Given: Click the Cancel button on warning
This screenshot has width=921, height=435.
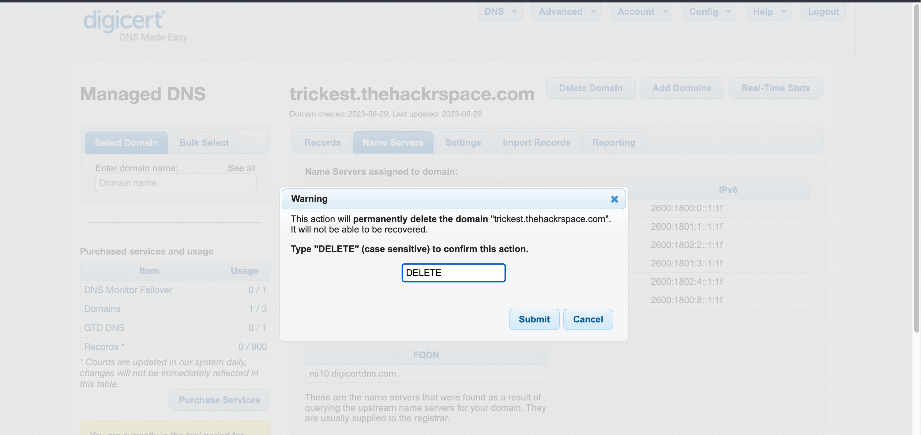Looking at the screenshot, I should (588, 319).
